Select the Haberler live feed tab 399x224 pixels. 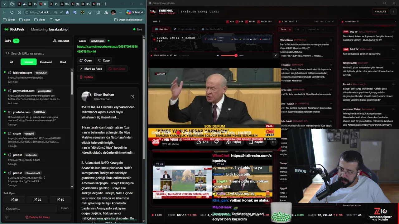point(314,30)
